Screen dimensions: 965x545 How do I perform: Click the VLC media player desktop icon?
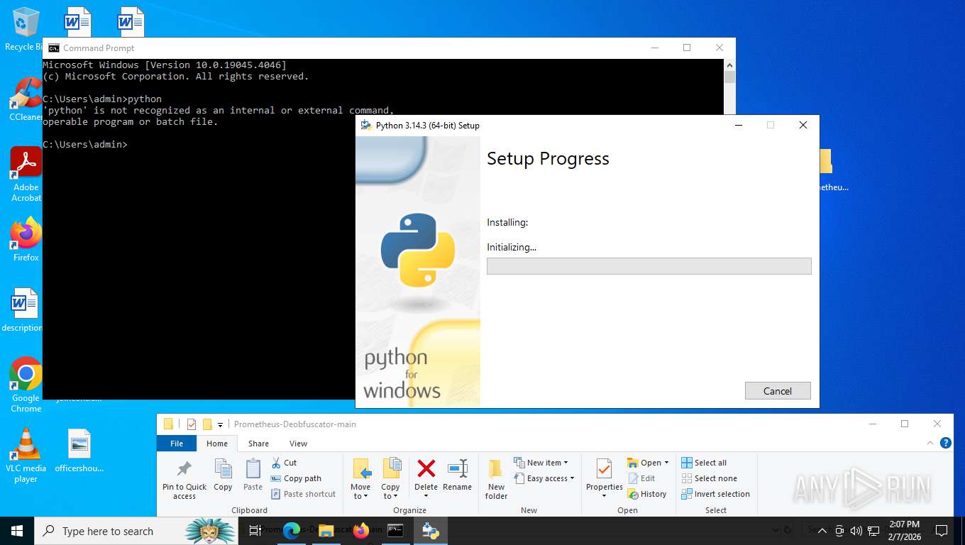click(x=26, y=455)
